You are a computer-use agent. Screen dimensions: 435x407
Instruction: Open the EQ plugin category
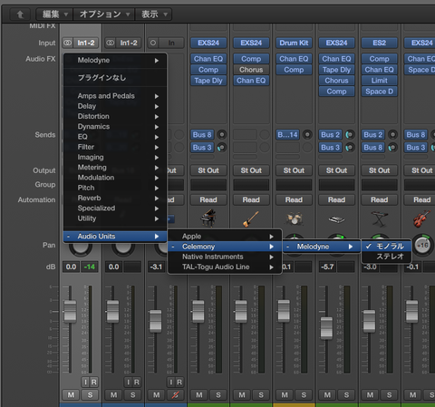pos(115,137)
